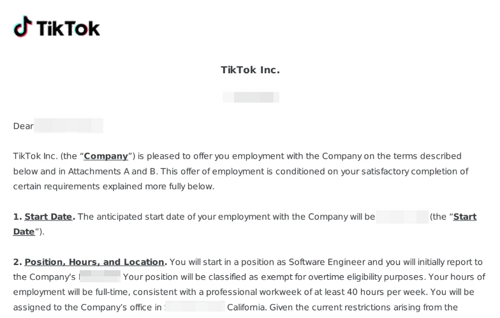Click the Start Date section heading
The height and width of the screenshot is (318, 500).
(x=48, y=217)
